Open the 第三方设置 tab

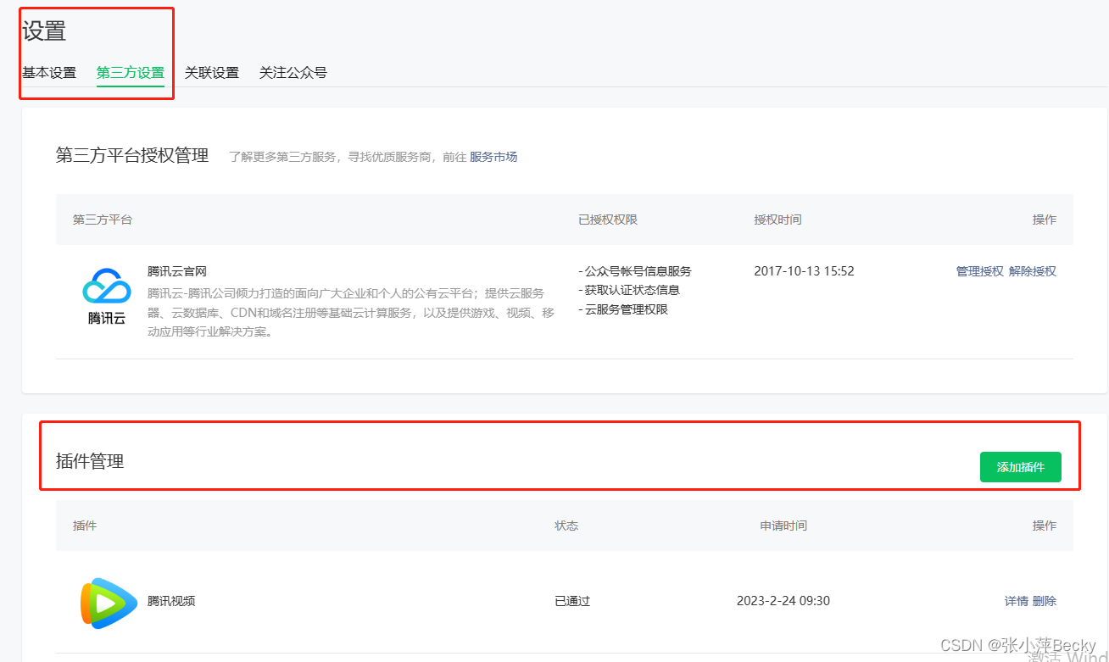pos(129,73)
